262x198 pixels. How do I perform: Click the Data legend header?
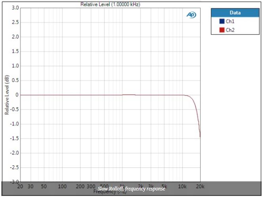point(235,13)
